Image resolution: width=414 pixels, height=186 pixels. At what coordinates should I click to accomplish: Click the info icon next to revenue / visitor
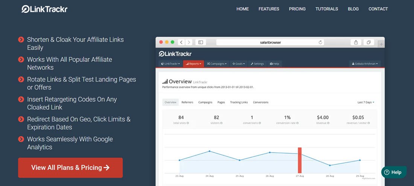click(x=368, y=123)
